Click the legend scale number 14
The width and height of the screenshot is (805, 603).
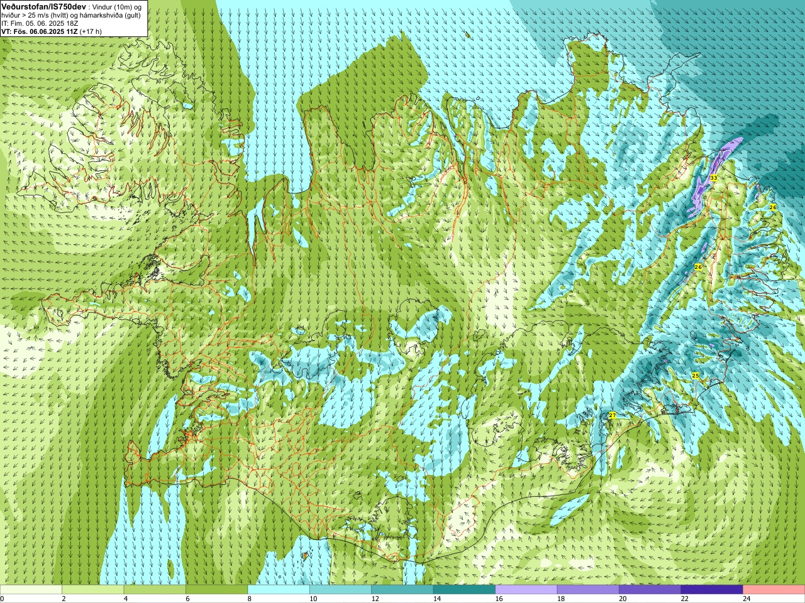437,599
